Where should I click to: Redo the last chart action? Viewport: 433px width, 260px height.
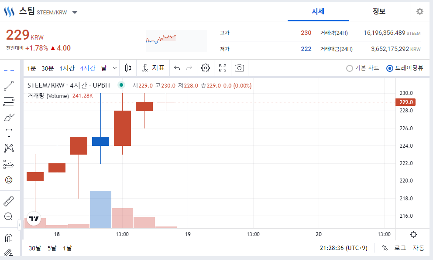click(x=189, y=68)
